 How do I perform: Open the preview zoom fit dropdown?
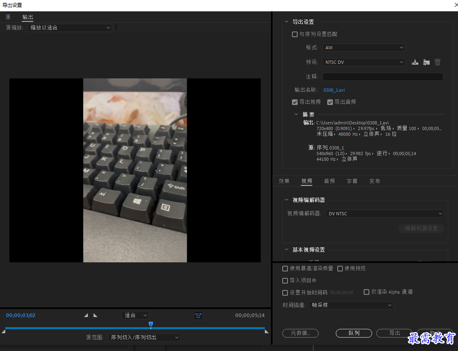(135, 315)
